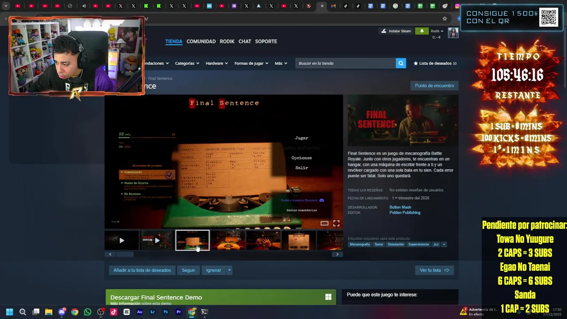567x319 pixels.
Task: Go to the TIENDA store menu
Action: click(174, 41)
